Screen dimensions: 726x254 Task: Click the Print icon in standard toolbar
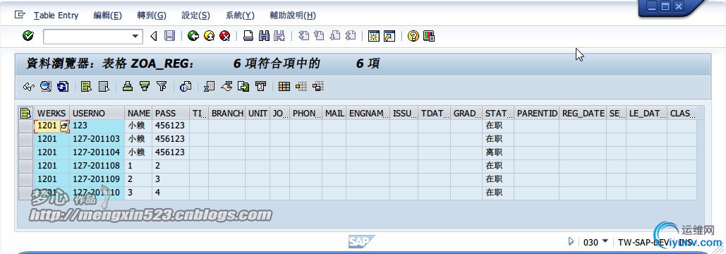point(248,35)
